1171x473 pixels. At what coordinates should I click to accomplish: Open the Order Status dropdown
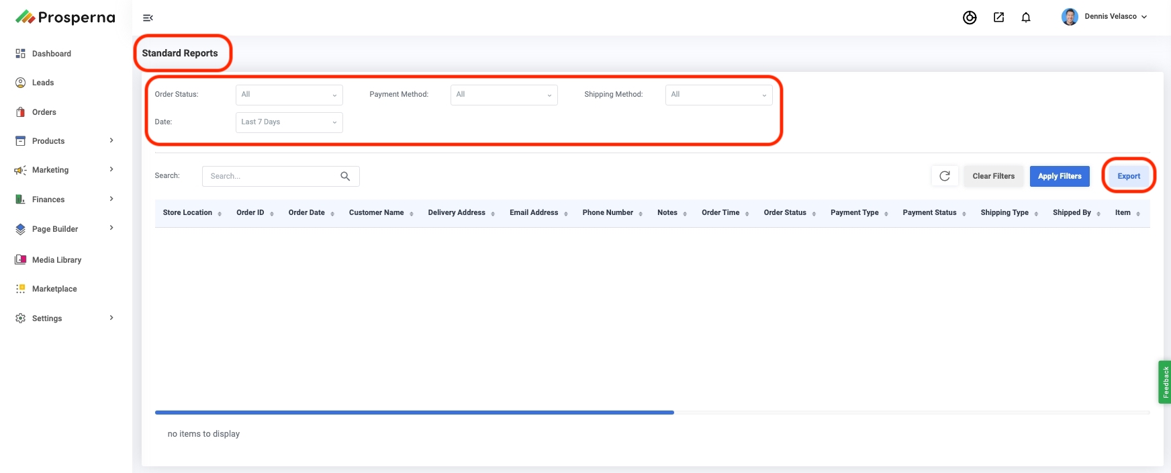pos(289,95)
